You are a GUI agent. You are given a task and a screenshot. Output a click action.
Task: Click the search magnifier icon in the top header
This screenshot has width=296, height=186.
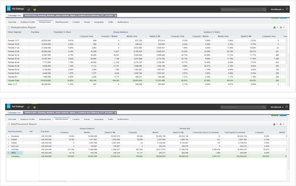tap(264, 9)
